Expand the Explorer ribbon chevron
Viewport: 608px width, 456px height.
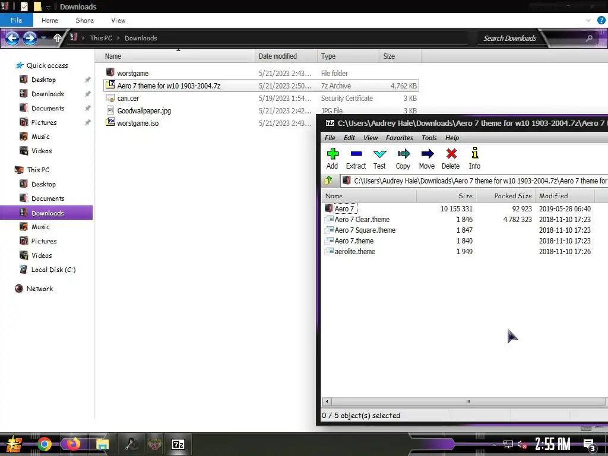[x=588, y=20]
